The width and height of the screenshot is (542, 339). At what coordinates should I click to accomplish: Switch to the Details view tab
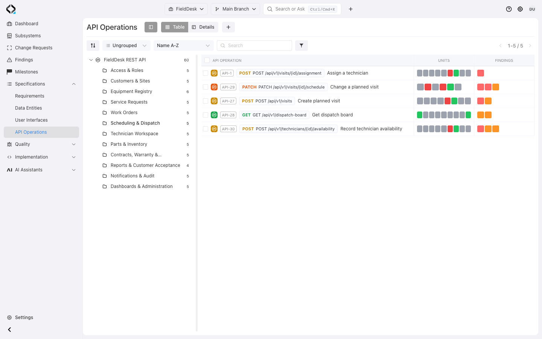coord(203,27)
